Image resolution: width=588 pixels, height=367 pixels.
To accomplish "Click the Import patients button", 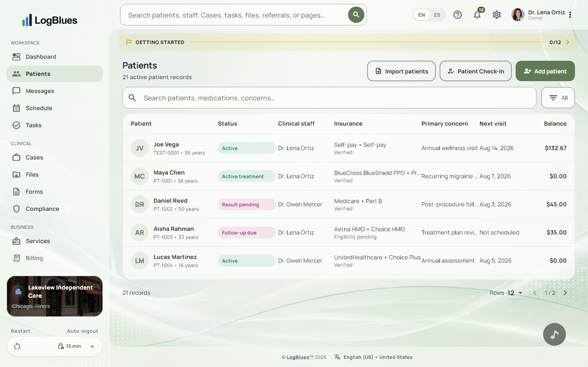I will click(401, 71).
